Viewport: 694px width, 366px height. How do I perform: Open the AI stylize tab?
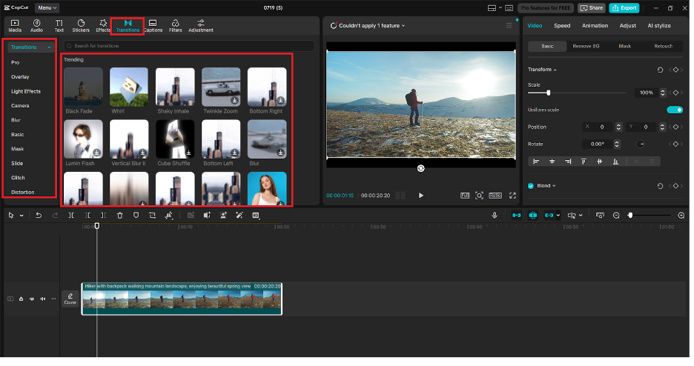point(659,26)
